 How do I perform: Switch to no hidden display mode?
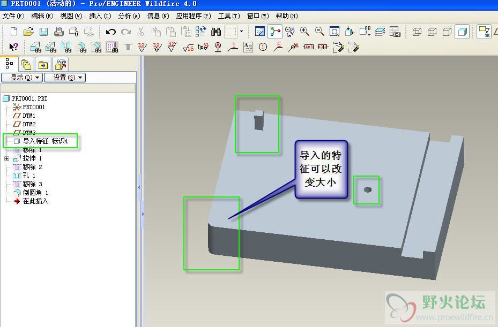tap(447, 32)
